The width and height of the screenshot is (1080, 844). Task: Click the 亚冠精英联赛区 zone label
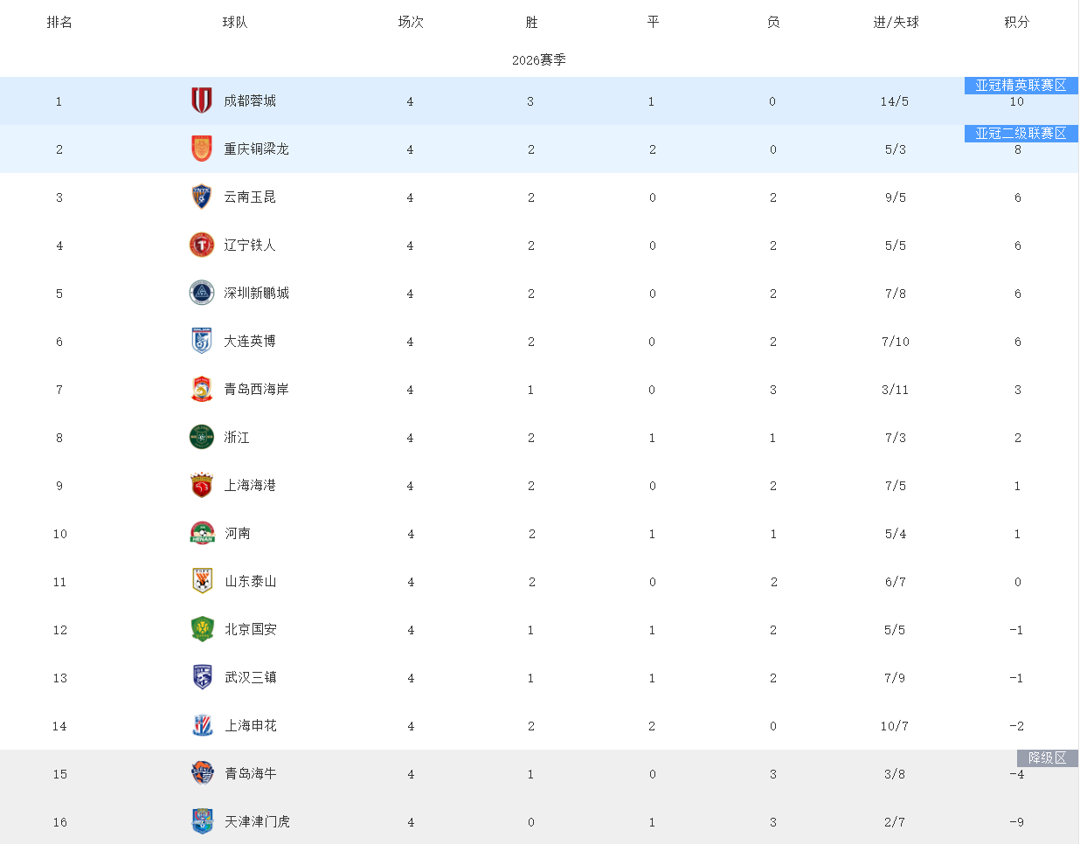[1021, 86]
